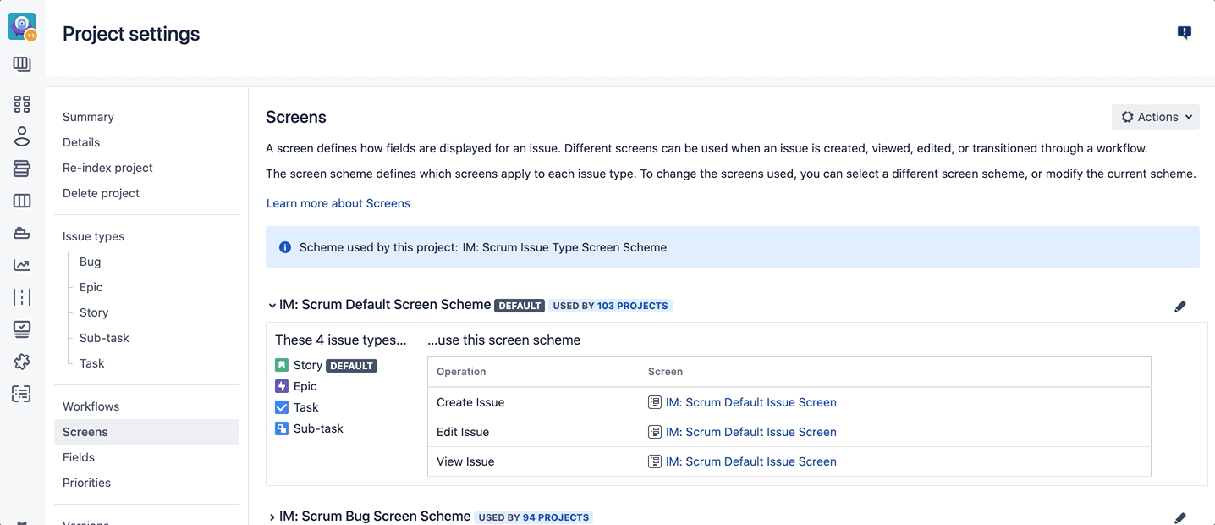Click the person icon in sidebar
Viewport: 1215px width, 525px height.
[22, 136]
